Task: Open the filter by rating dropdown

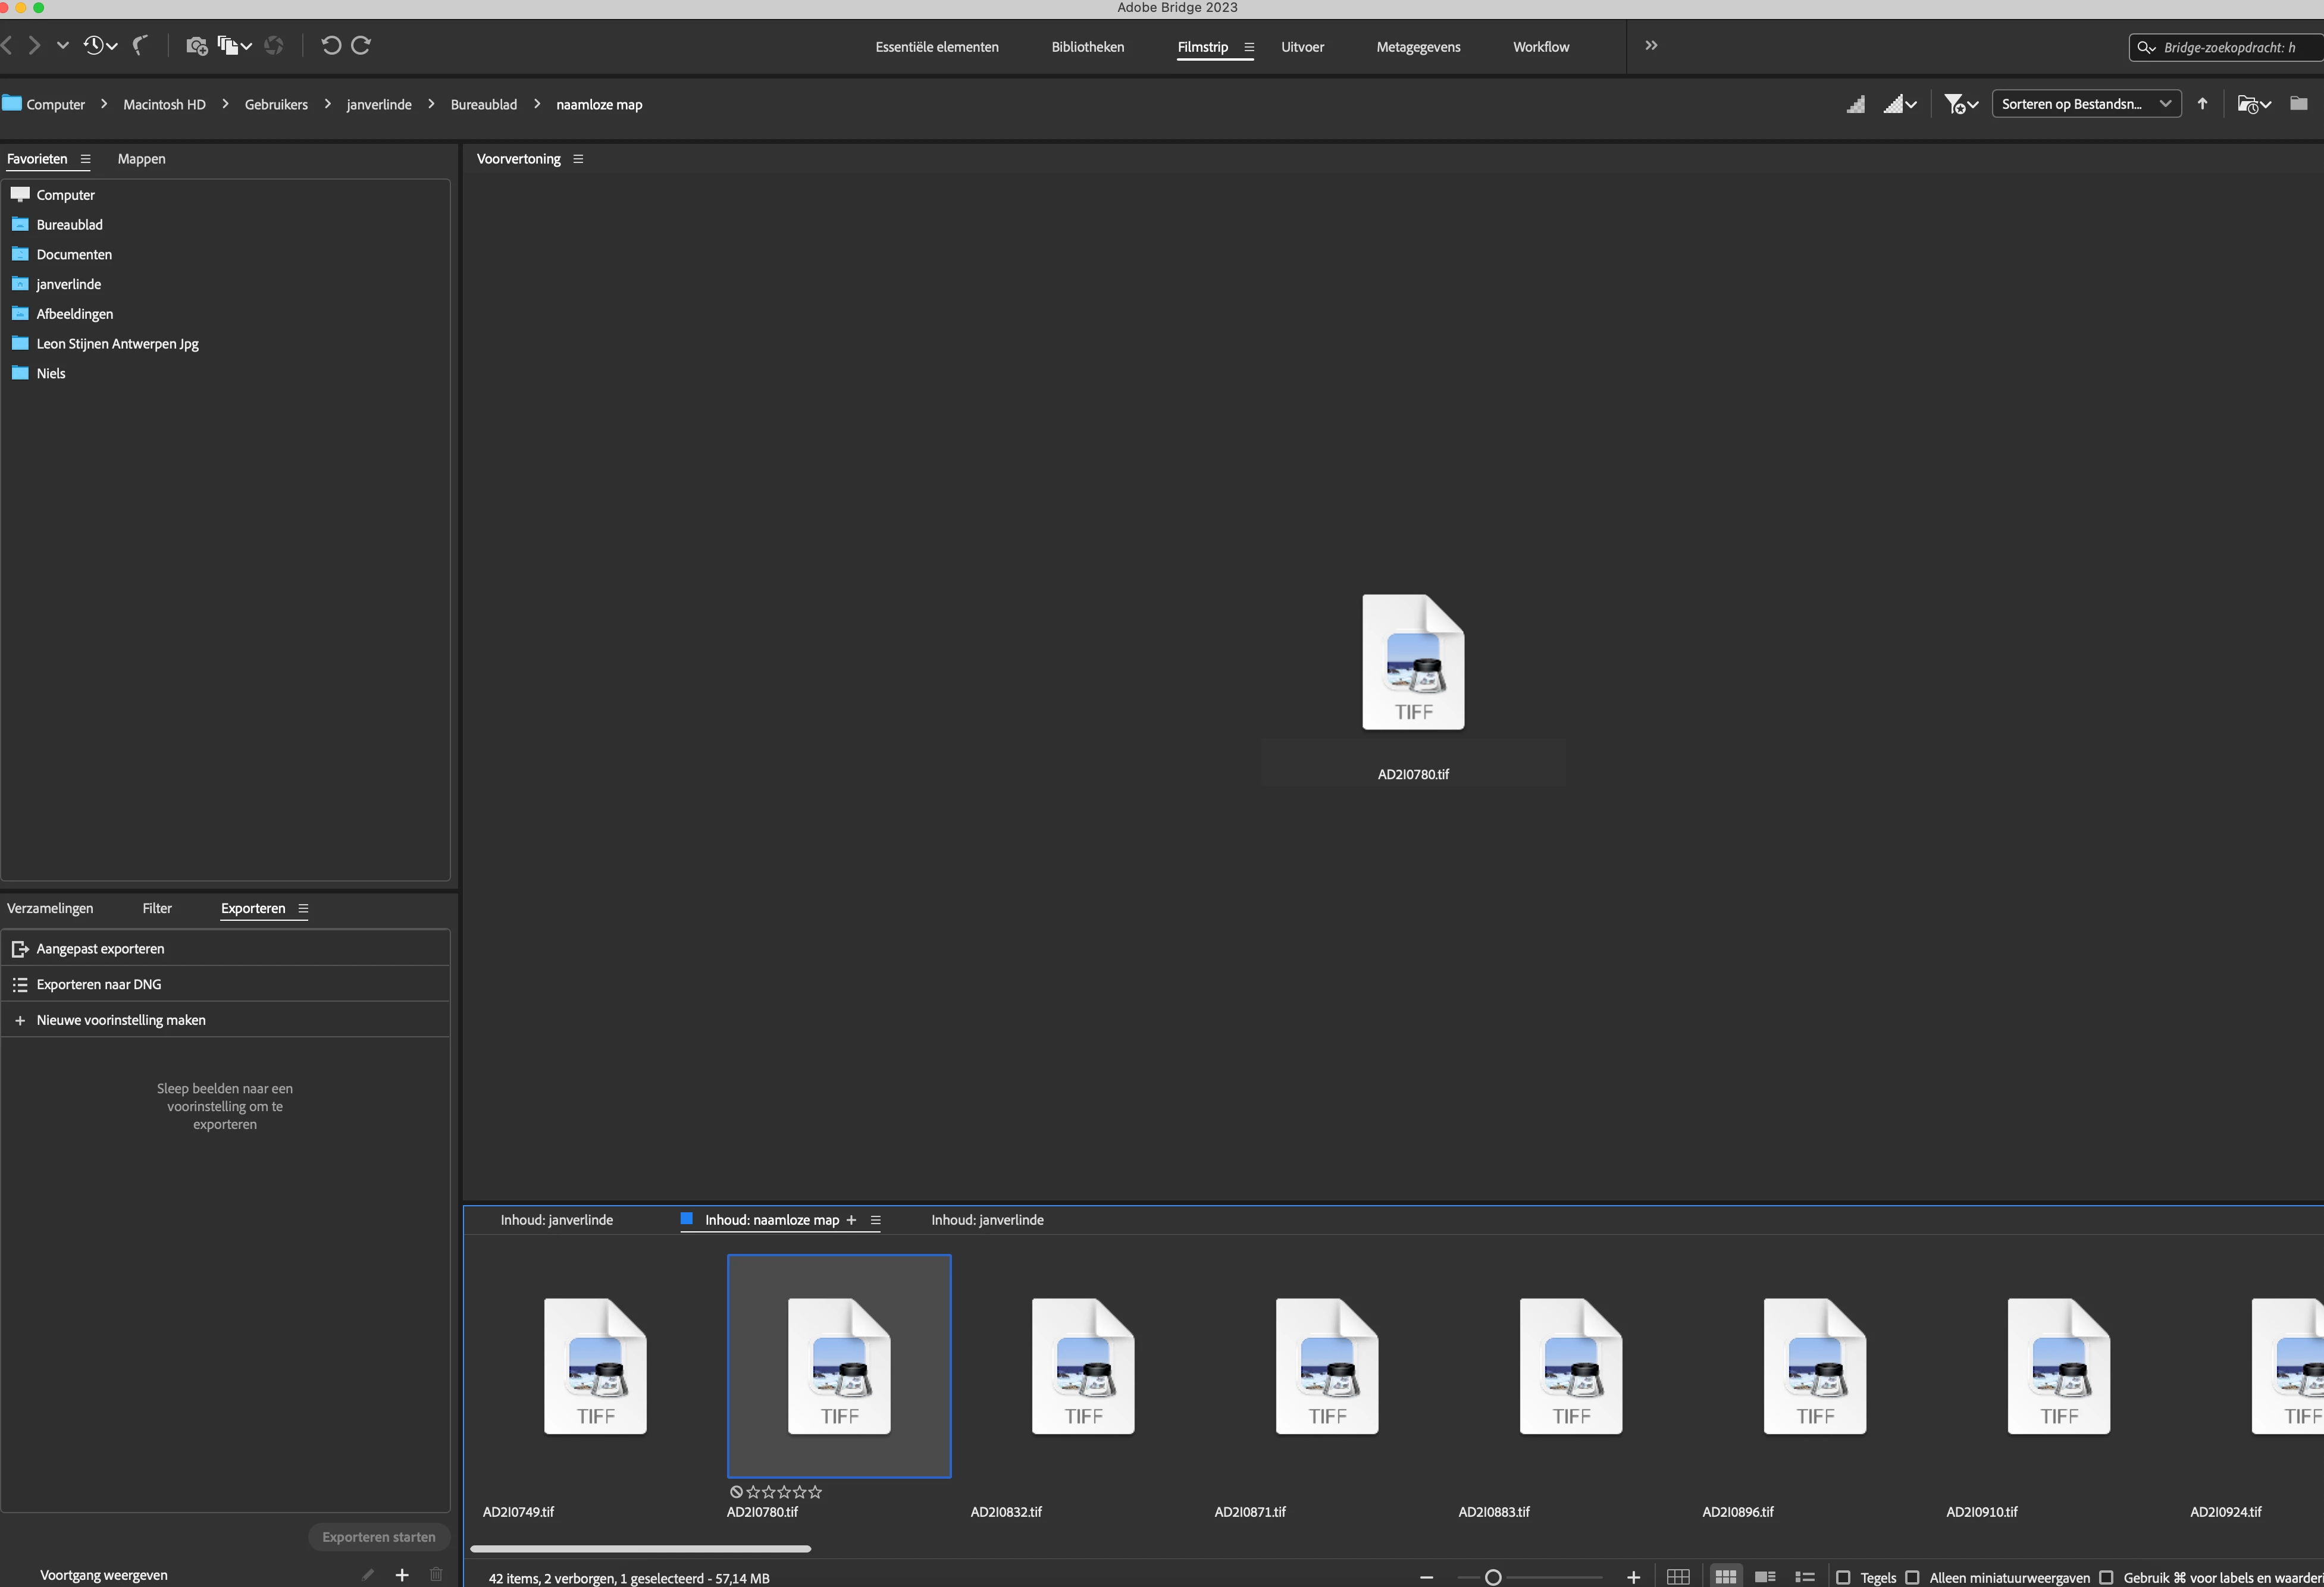Action: [x=1960, y=104]
